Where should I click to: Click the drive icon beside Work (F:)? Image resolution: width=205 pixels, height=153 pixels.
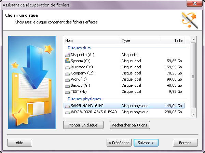[68, 80]
